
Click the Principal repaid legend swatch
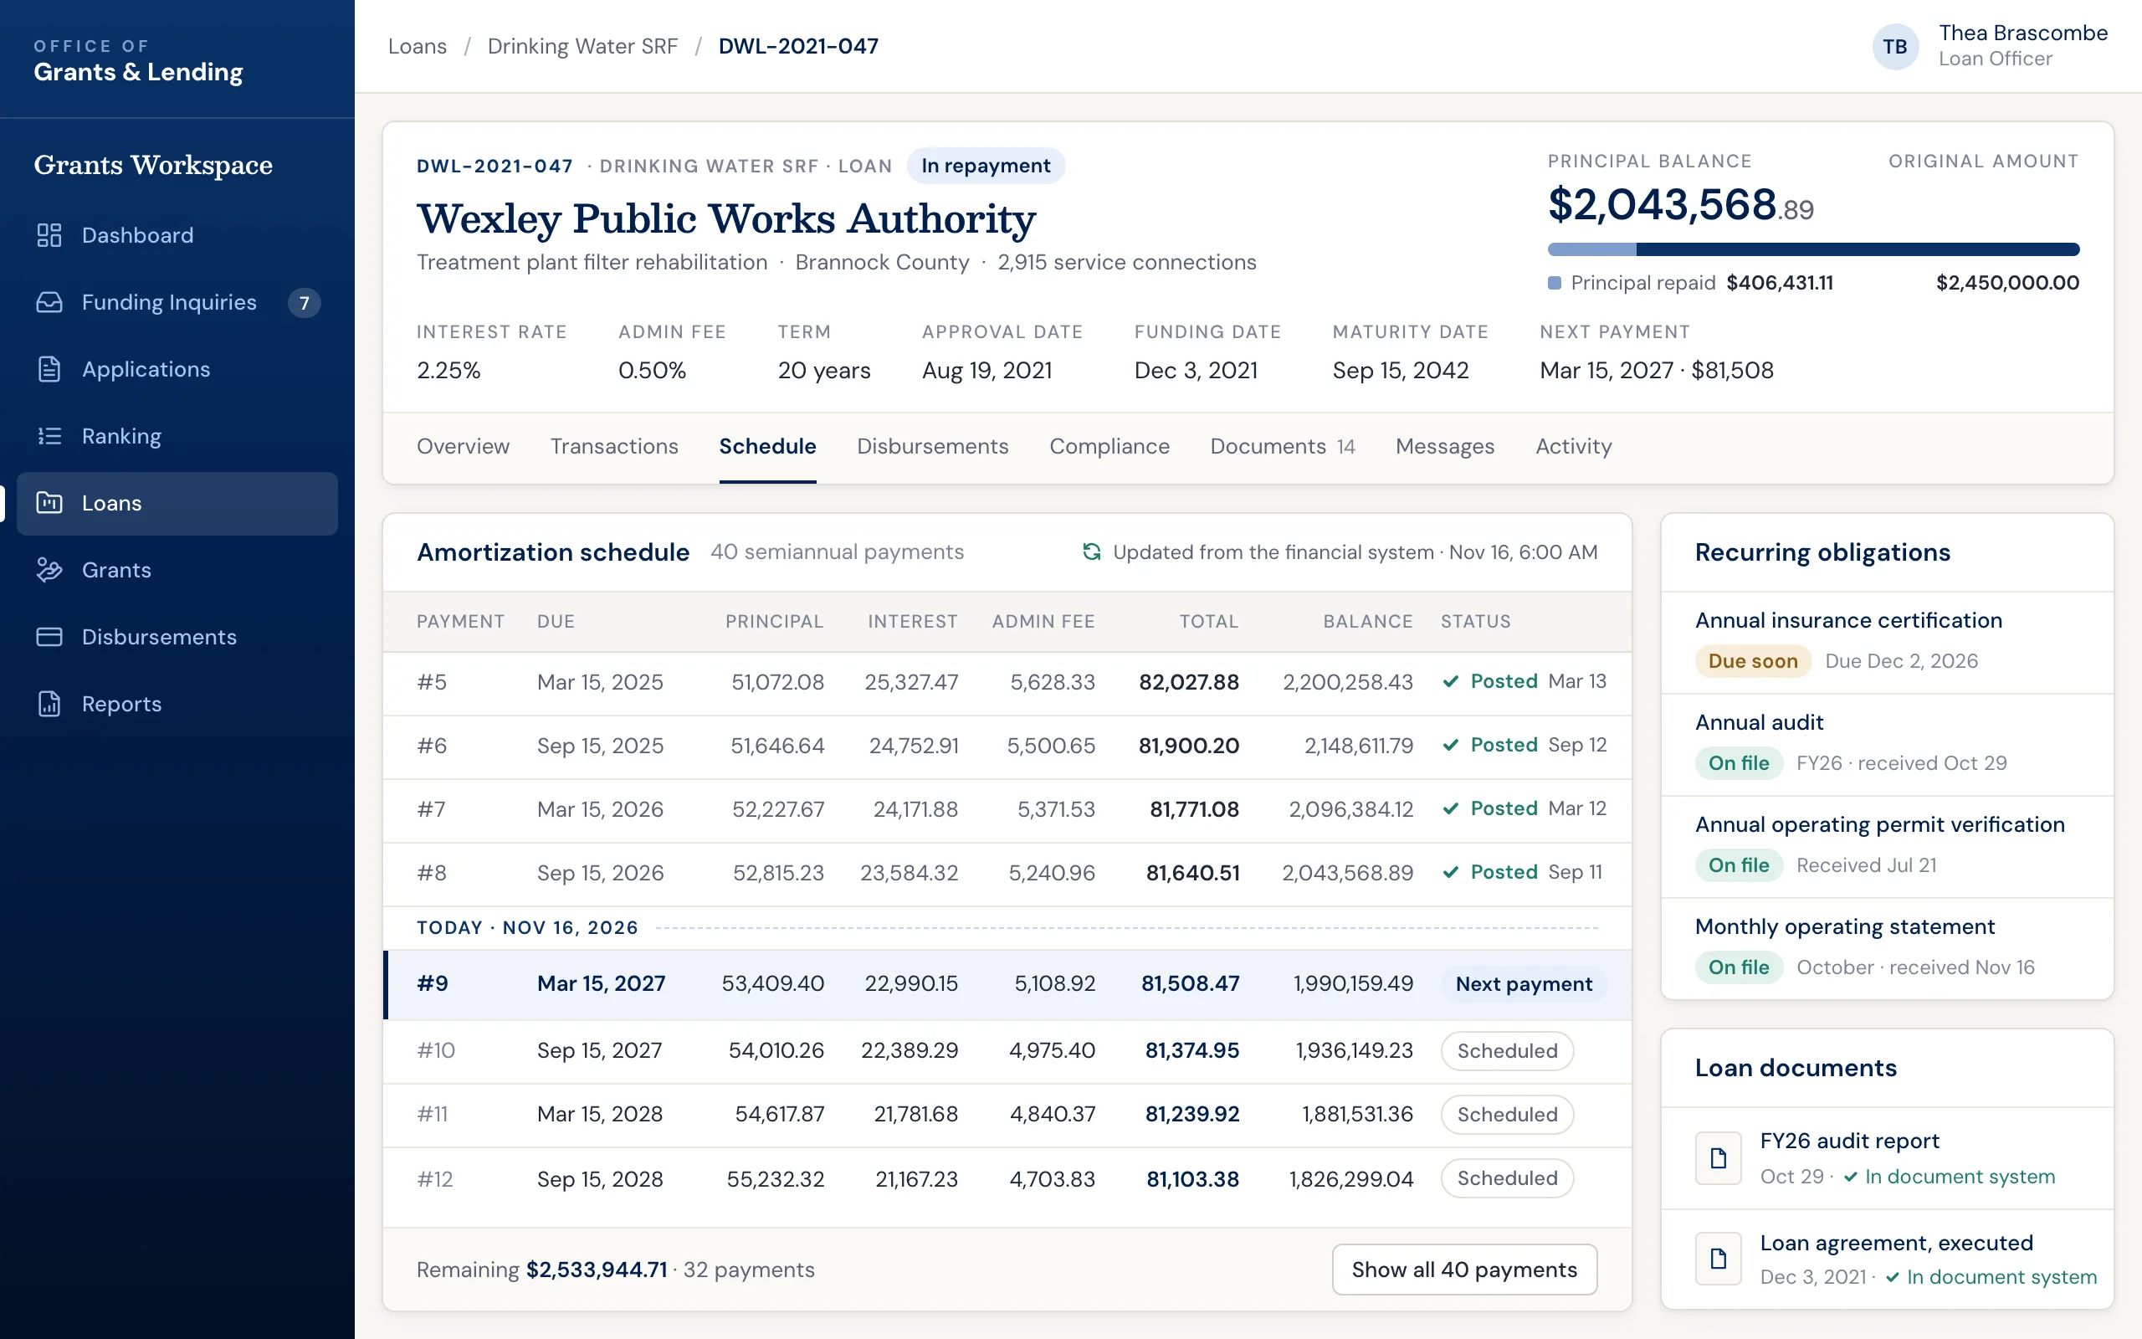pos(1555,284)
